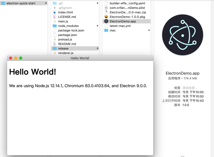Click the README.md document icon
214x157 pixels.
(55, 44)
